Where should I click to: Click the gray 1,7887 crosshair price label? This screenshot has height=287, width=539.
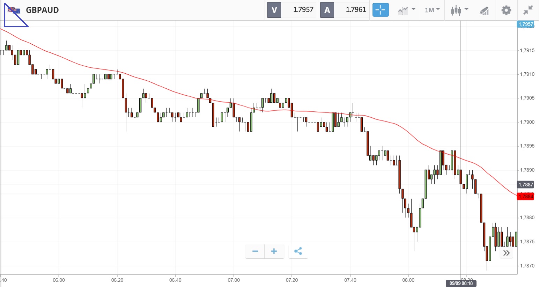pyautogui.click(x=525, y=184)
